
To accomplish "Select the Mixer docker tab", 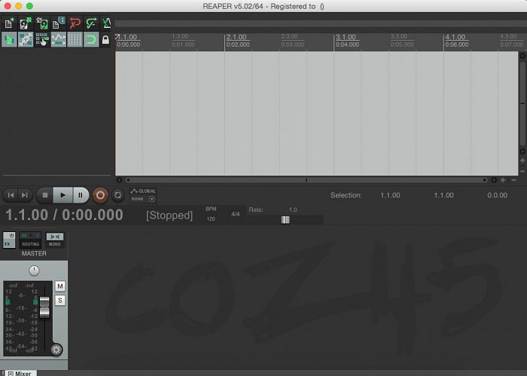I will 20,373.
